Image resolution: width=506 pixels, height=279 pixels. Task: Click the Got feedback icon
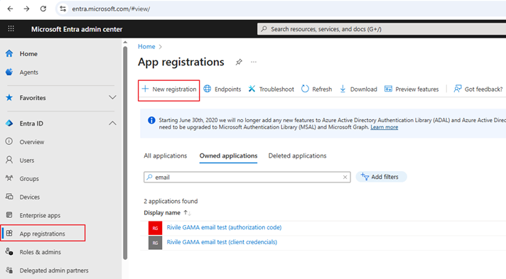457,89
